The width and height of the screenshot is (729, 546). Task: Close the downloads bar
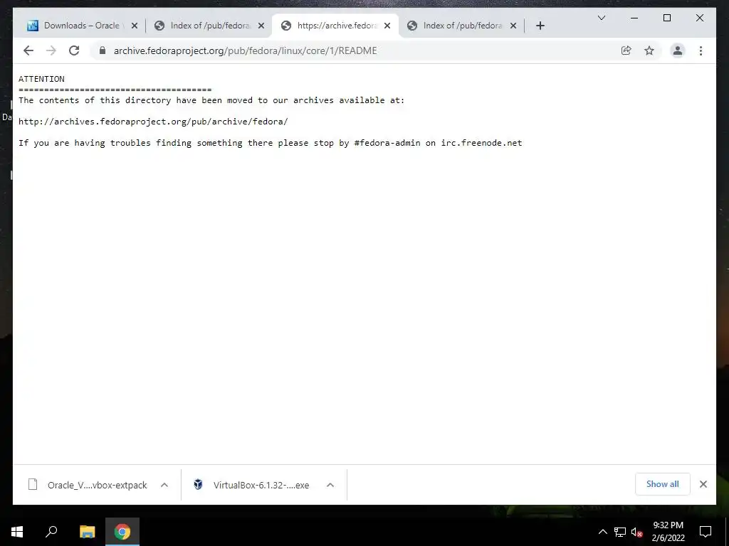click(703, 484)
